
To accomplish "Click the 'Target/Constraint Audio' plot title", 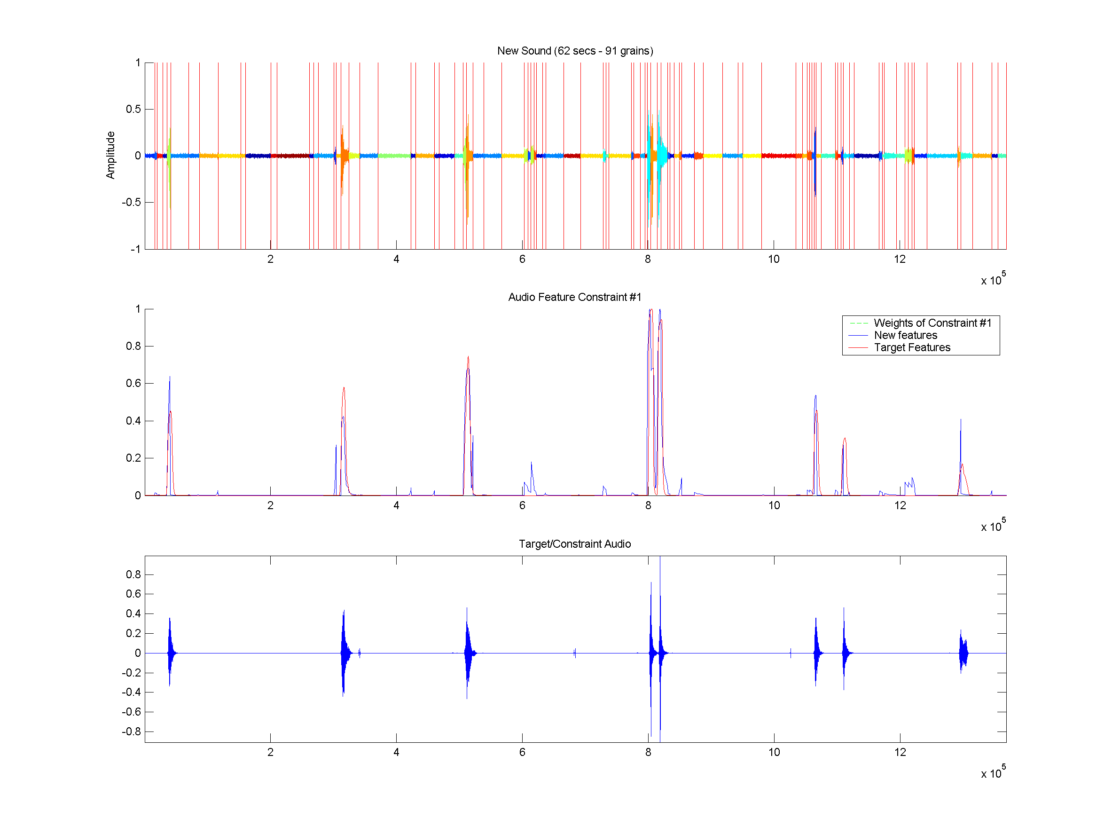I will (575, 544).
